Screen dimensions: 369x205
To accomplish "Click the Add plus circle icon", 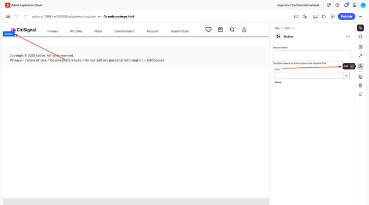I will click(360, 66).
